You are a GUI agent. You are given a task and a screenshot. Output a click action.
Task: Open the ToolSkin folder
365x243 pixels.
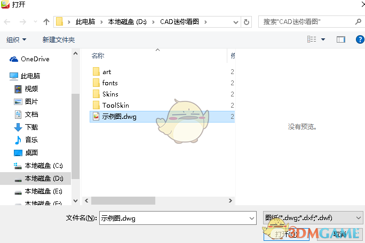coord(115,105)
